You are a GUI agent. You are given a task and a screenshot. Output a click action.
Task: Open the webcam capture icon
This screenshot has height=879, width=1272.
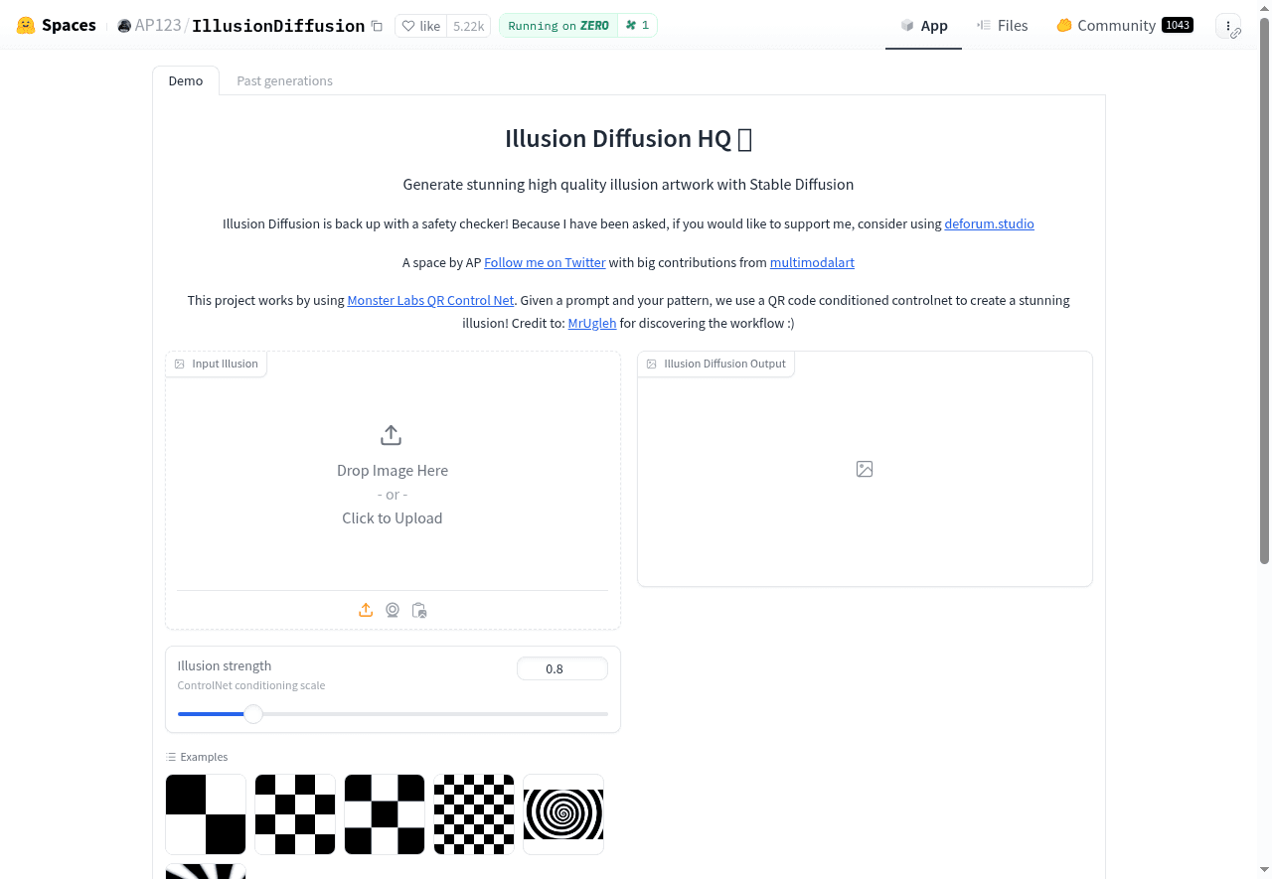(x=392, y=610)
